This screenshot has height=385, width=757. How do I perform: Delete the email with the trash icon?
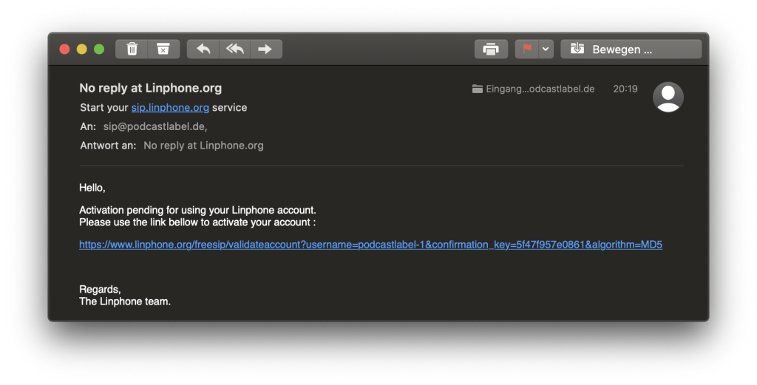(x=132, y=50)
